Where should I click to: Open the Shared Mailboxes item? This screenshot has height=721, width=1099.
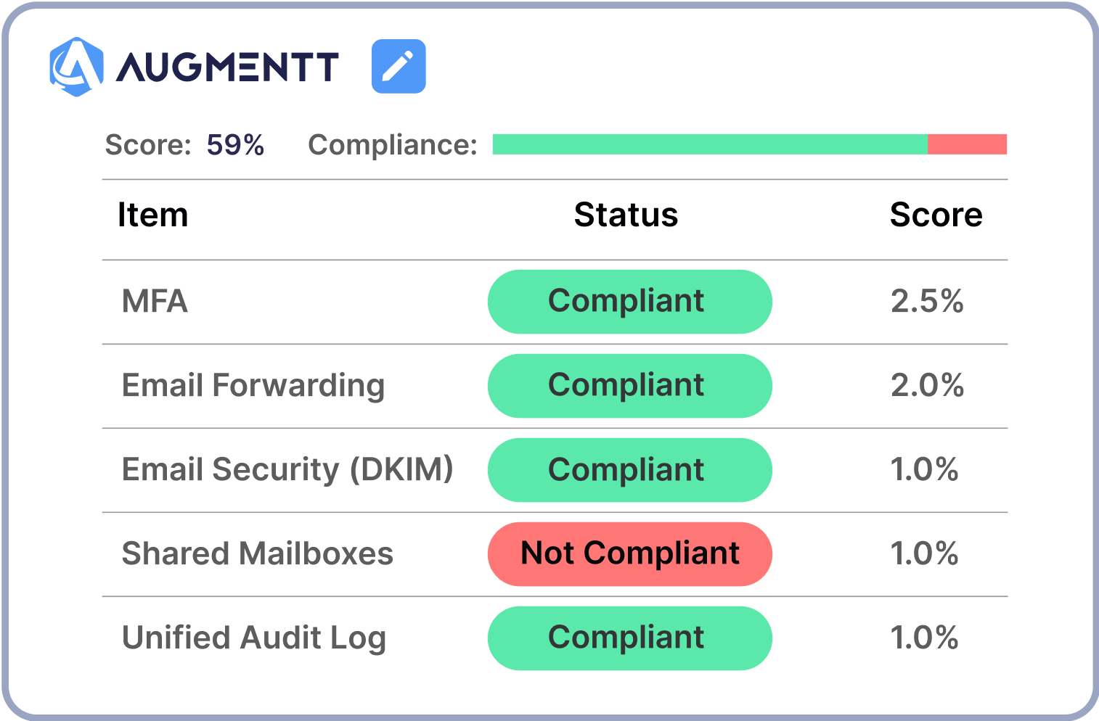coord(258,554)
